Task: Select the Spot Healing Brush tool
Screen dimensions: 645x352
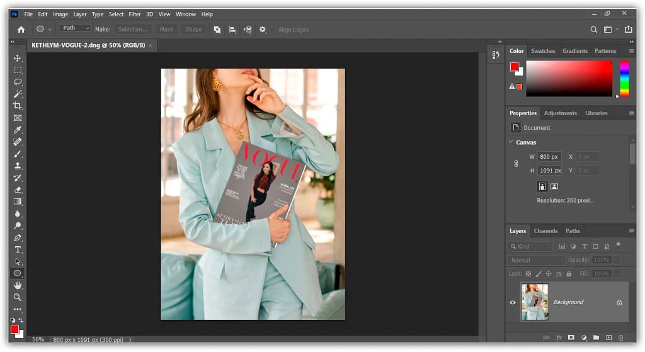Action: 17,142
